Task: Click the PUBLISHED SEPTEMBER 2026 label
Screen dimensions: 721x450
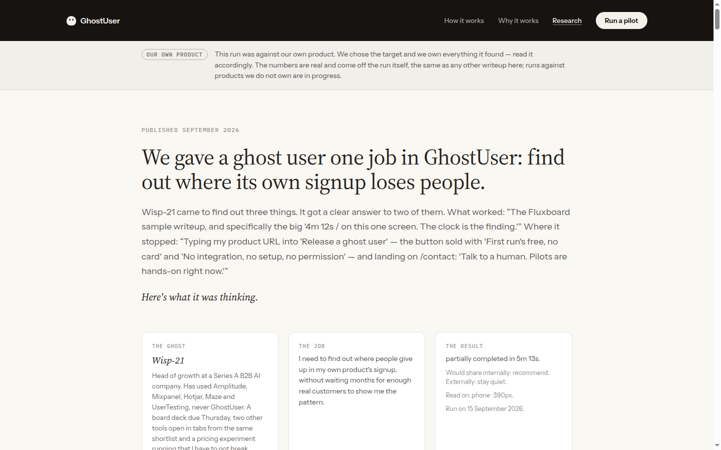Action: tap(190, 130)
